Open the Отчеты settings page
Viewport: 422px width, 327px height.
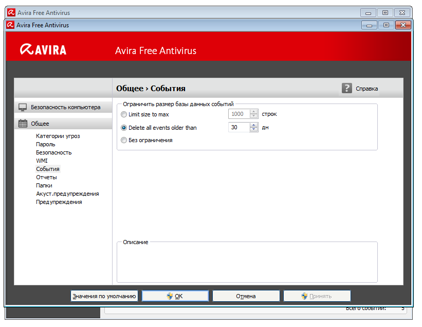point(46,177)
